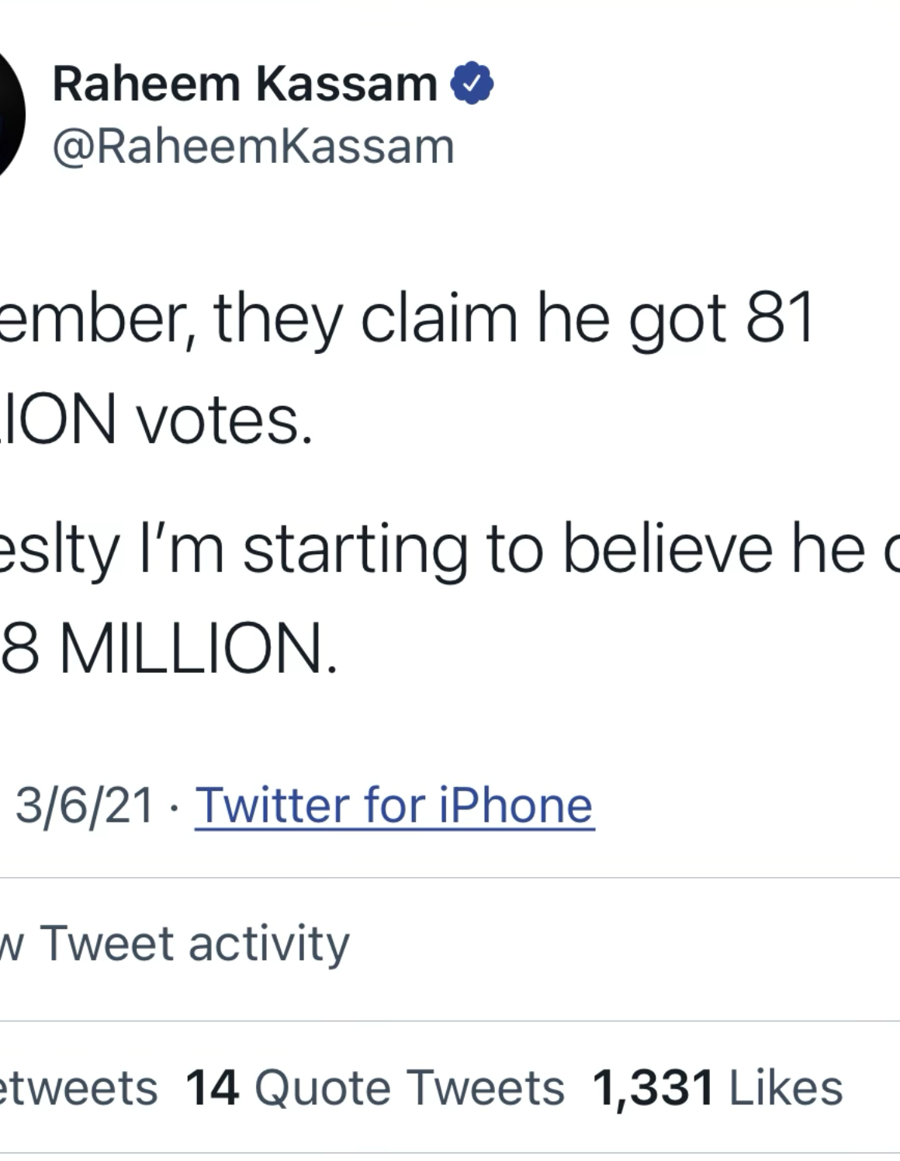
Task: Show the 1,331 Likes list
Action: tap(717, 1087)
